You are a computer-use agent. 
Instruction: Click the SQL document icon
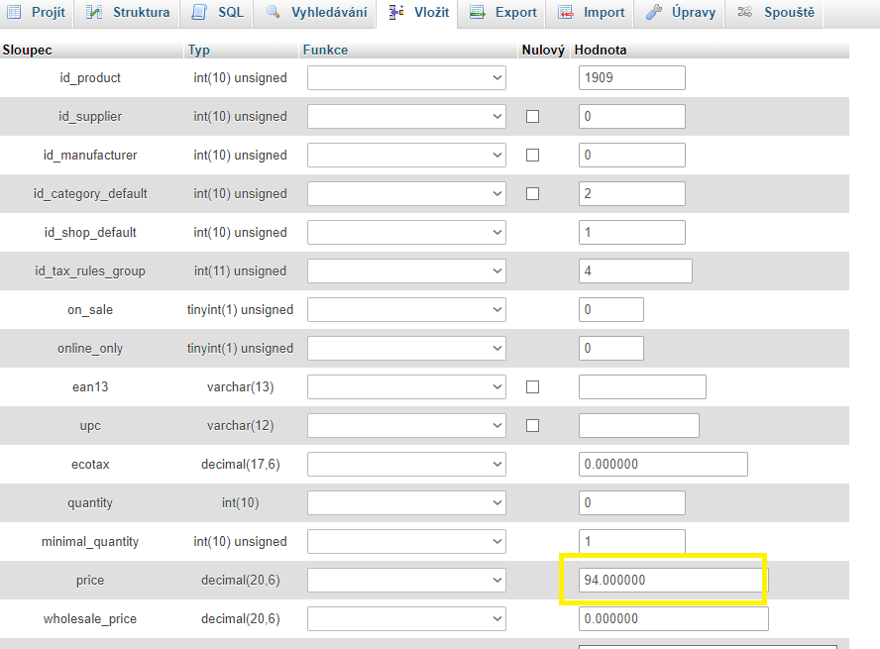tap(199, 12)
